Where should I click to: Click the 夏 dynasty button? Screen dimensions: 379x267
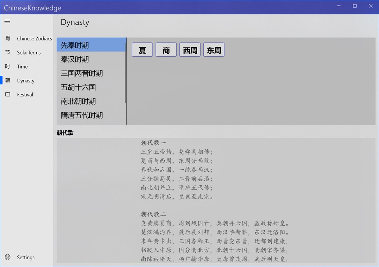tap(142, 50)
